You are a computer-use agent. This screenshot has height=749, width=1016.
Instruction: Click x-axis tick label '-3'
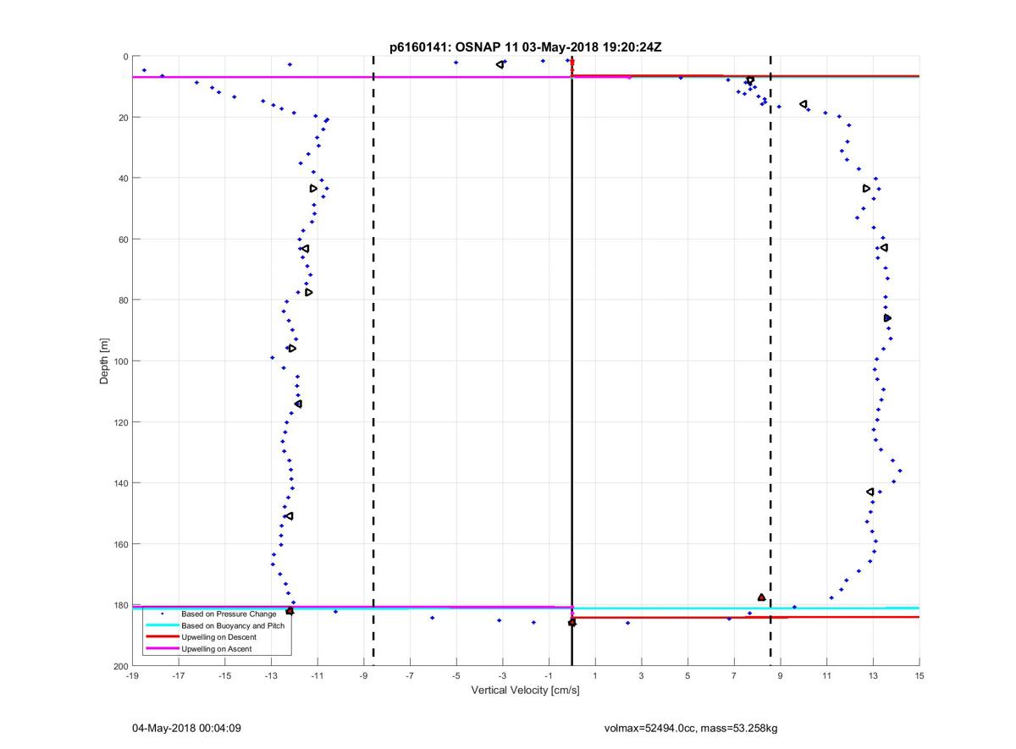pyautogui.click(x=502, y=675)
